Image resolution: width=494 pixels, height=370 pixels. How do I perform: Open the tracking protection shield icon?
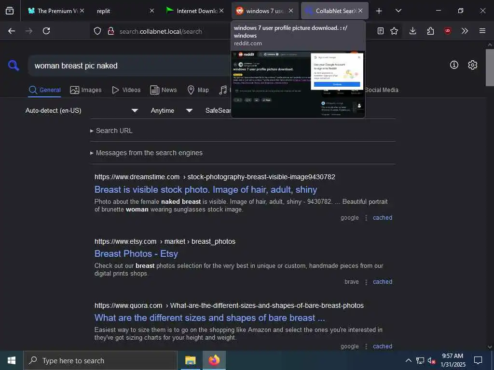tap(97, 31)
